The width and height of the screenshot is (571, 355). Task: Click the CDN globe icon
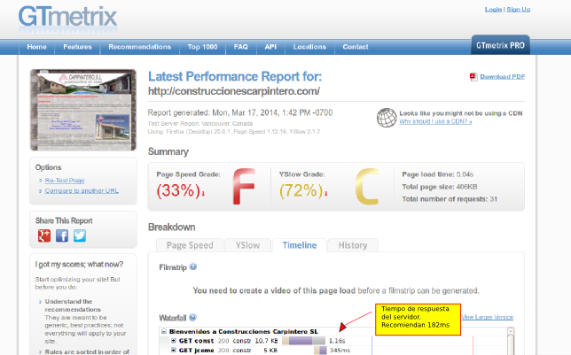tap(387, 118)
